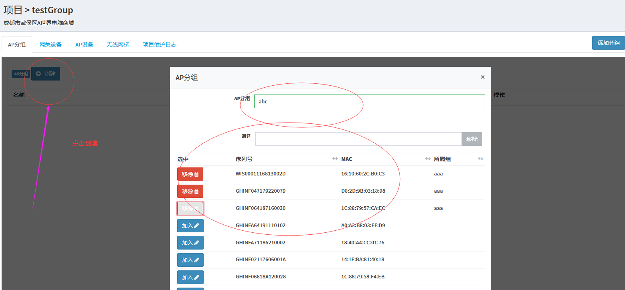
Task: Open the AP设备 tab
Action: [x=84, y=44]
